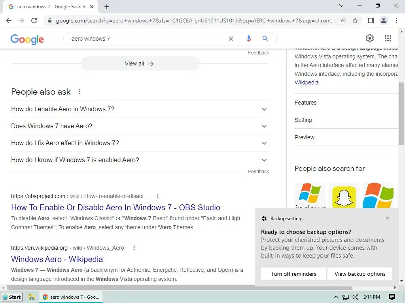Reload the Google search page

[34, 21]
